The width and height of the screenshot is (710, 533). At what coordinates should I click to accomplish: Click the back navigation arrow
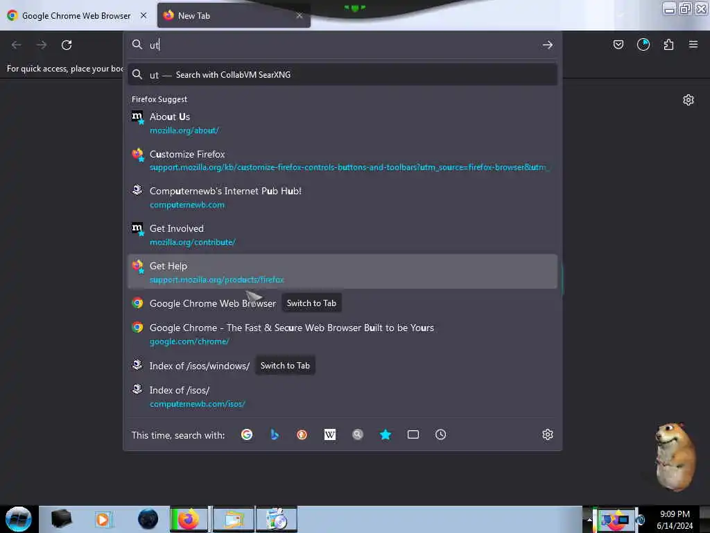coord(17,45)
